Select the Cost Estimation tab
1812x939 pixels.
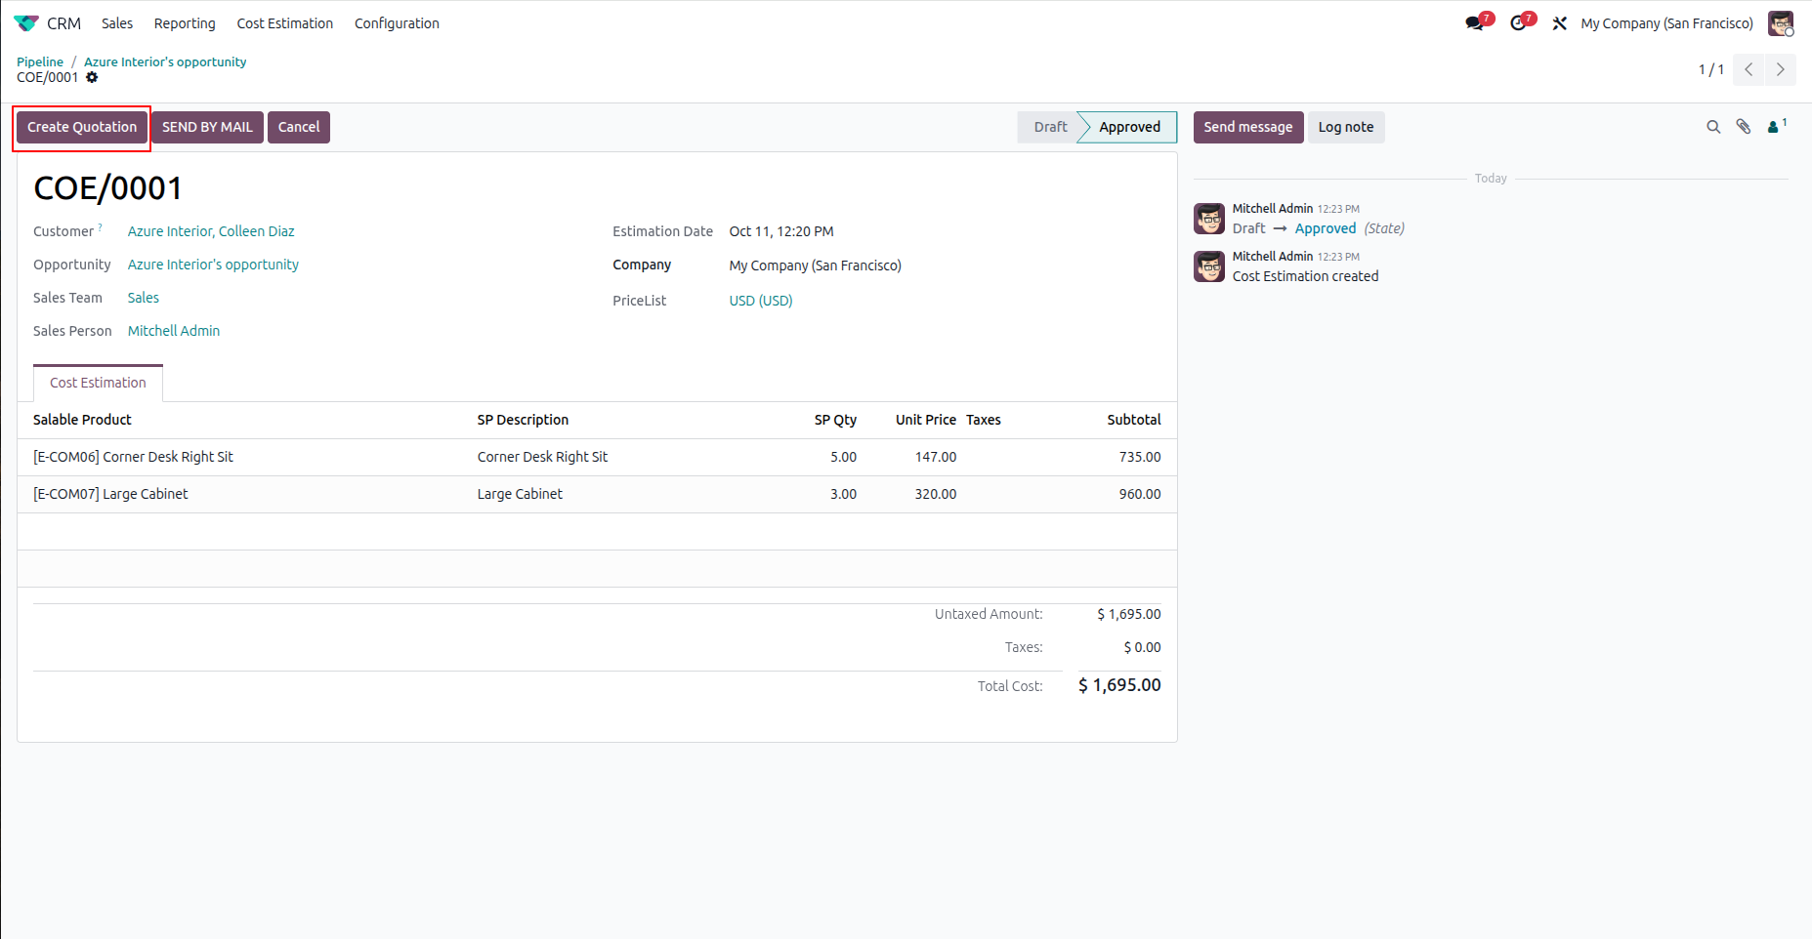coord(98,383)
